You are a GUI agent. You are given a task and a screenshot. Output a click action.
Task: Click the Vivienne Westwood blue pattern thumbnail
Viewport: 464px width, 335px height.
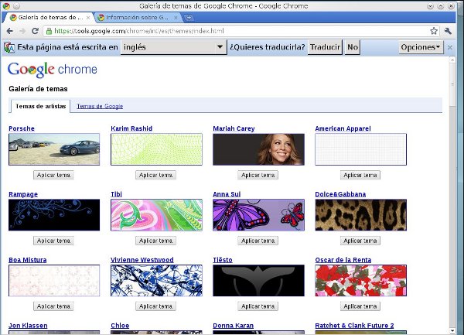156,281
